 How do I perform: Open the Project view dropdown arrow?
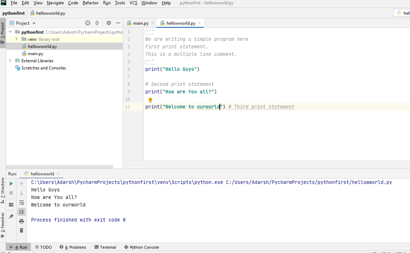(x=34, y=23)
